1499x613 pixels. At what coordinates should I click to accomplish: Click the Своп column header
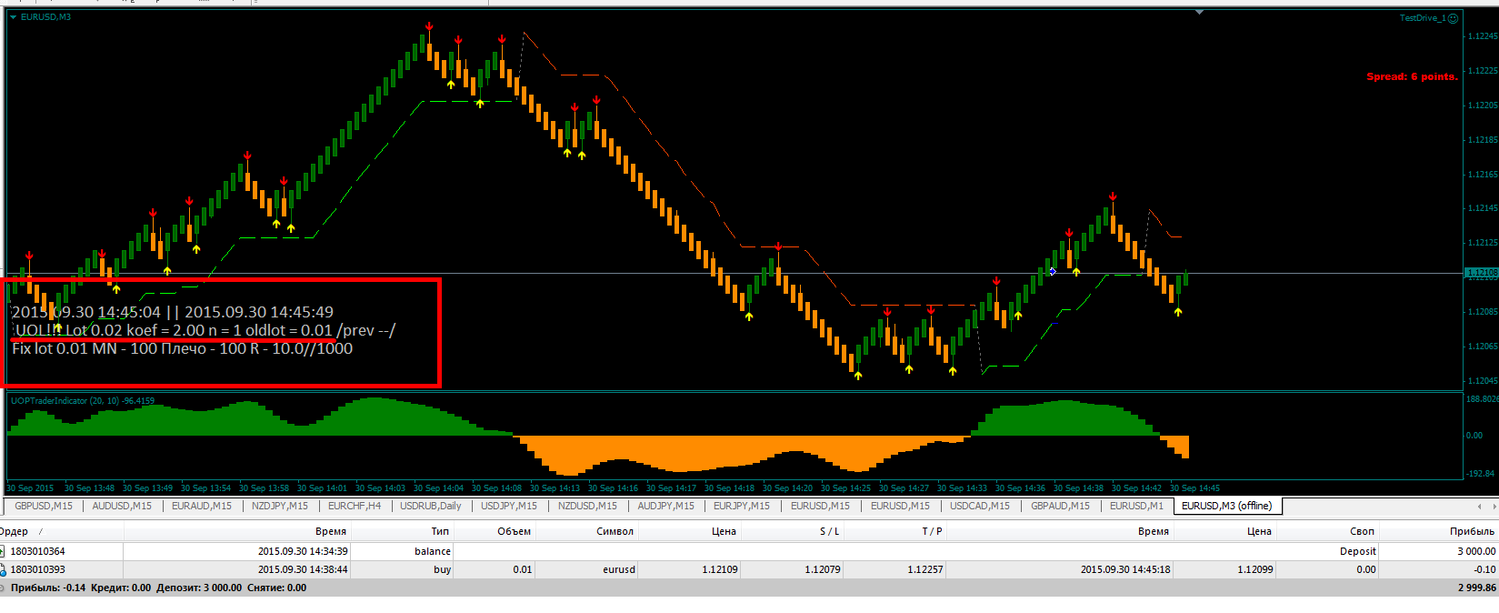pos(1362,531)
